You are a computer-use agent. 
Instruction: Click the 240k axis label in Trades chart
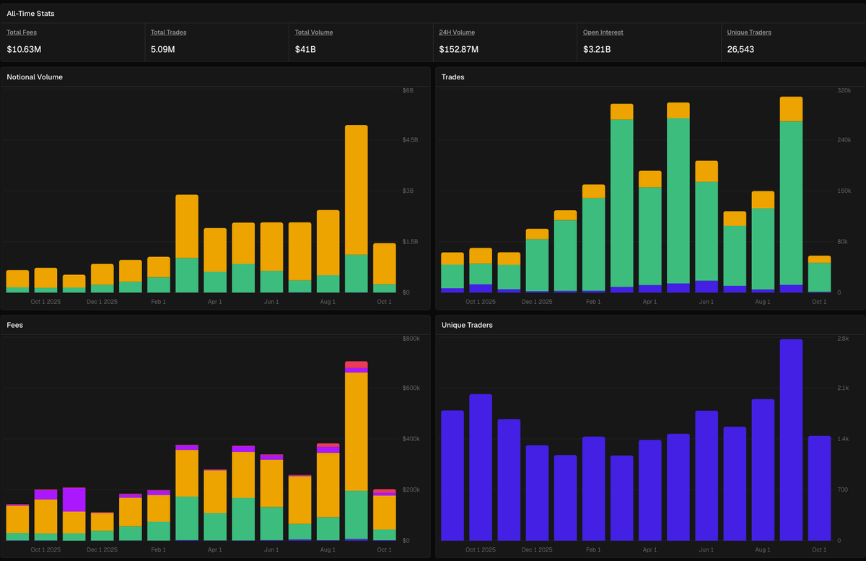pos(844,140)
